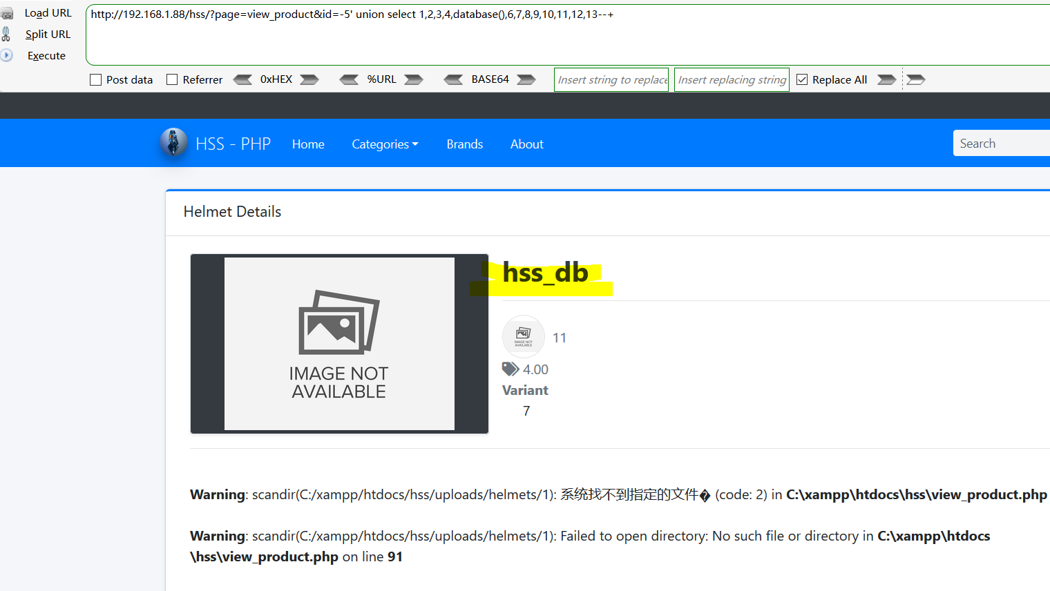Click the site Search box
The width and height of the screenshot is (1050, 591).
pos(1002,143)
